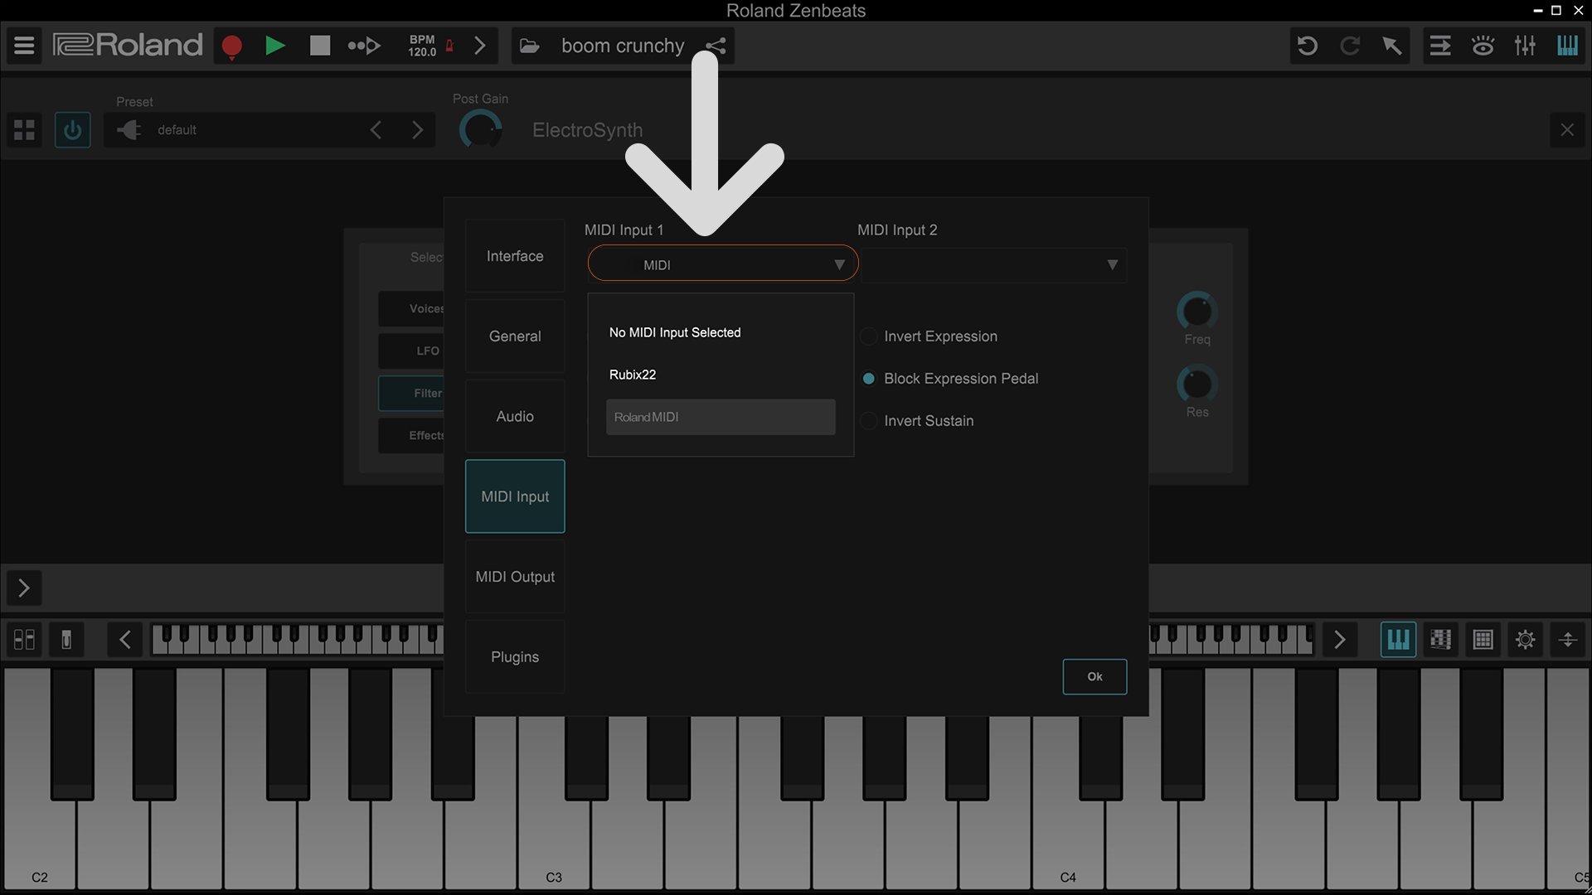Open the LFO section button

(x=411, y=351)
